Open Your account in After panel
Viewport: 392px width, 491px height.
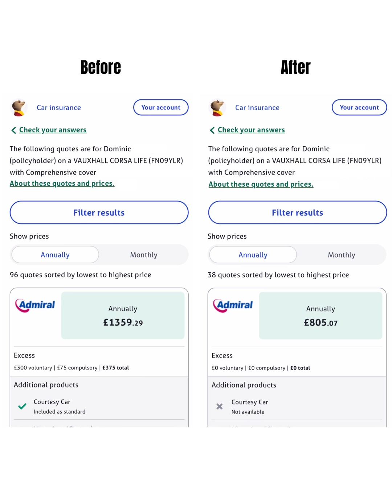359,107
